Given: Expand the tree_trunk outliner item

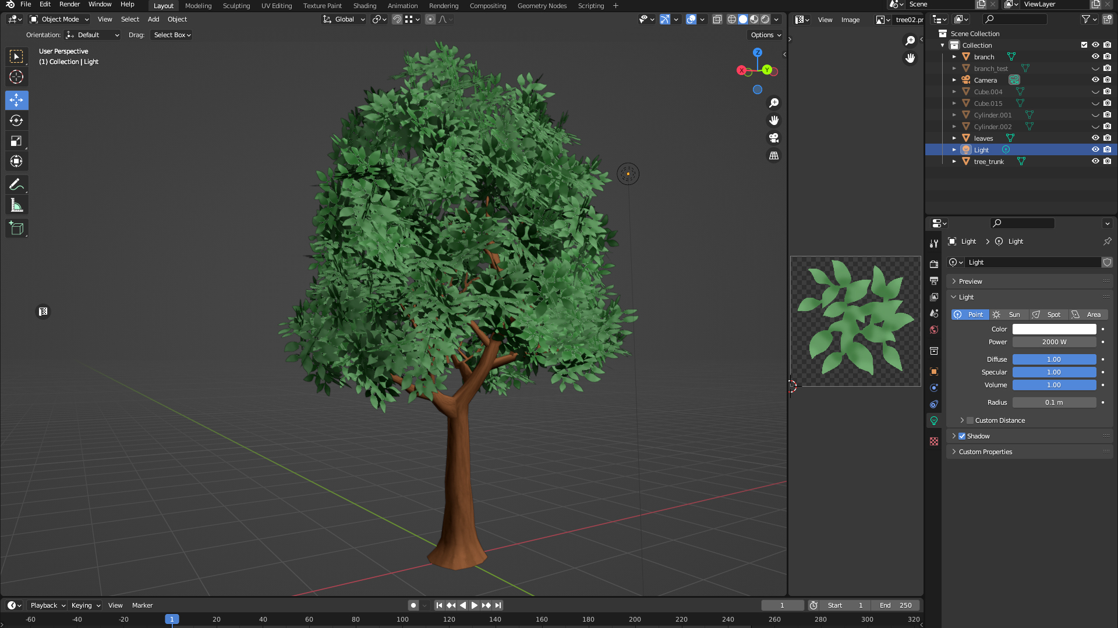Looking at the screenshot, I should click(x=954, y=162).
